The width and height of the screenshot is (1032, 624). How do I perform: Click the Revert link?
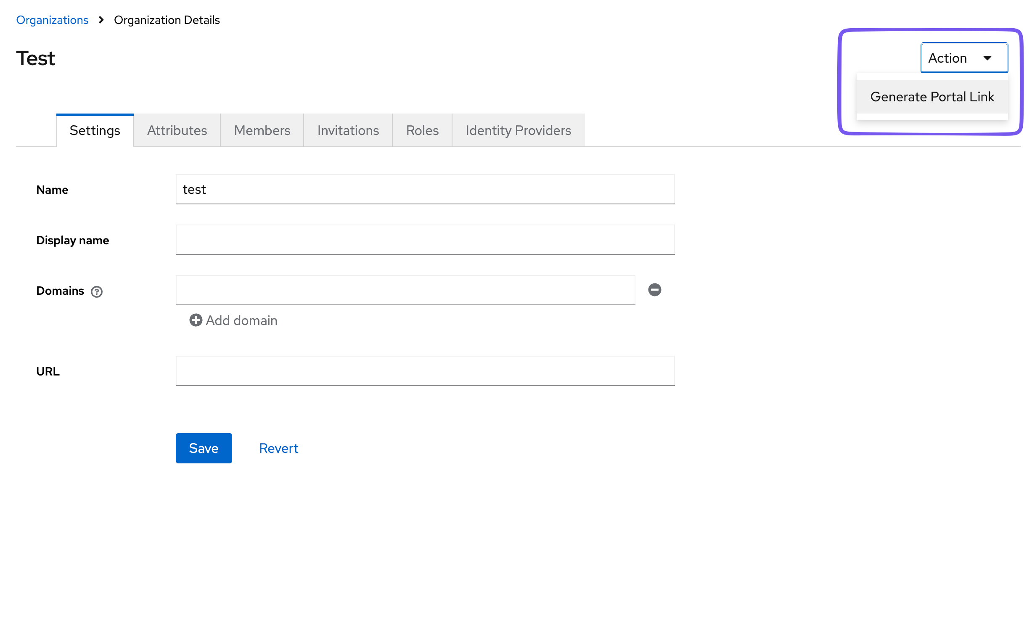[x=278, y=448]
